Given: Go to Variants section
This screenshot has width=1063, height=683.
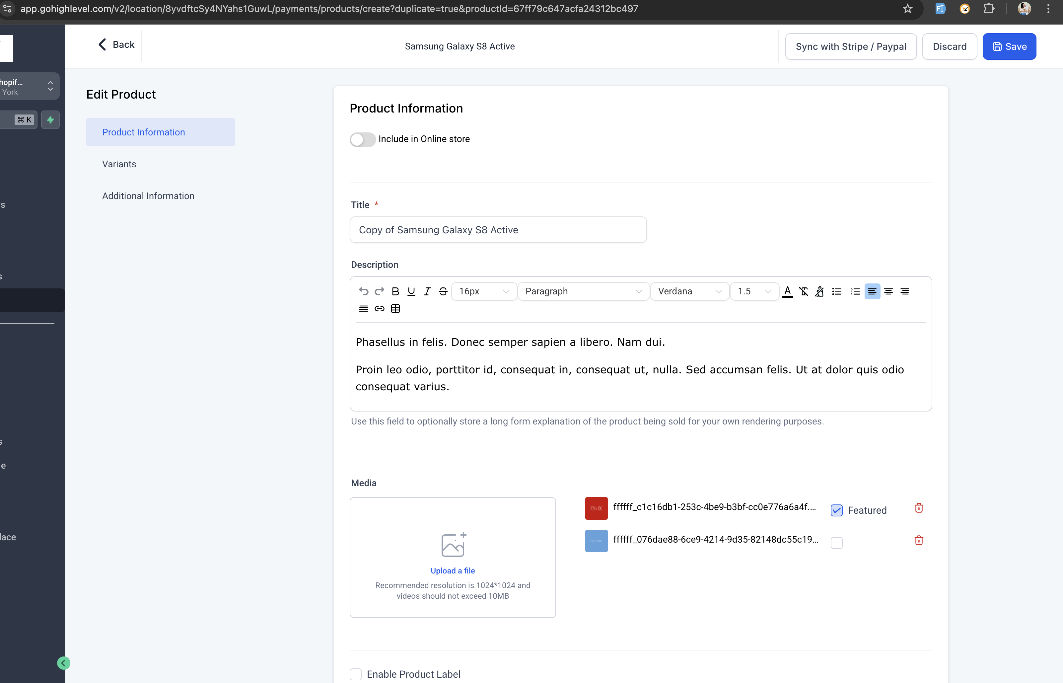Looking at the screenshot, I should tap(119, 164).
